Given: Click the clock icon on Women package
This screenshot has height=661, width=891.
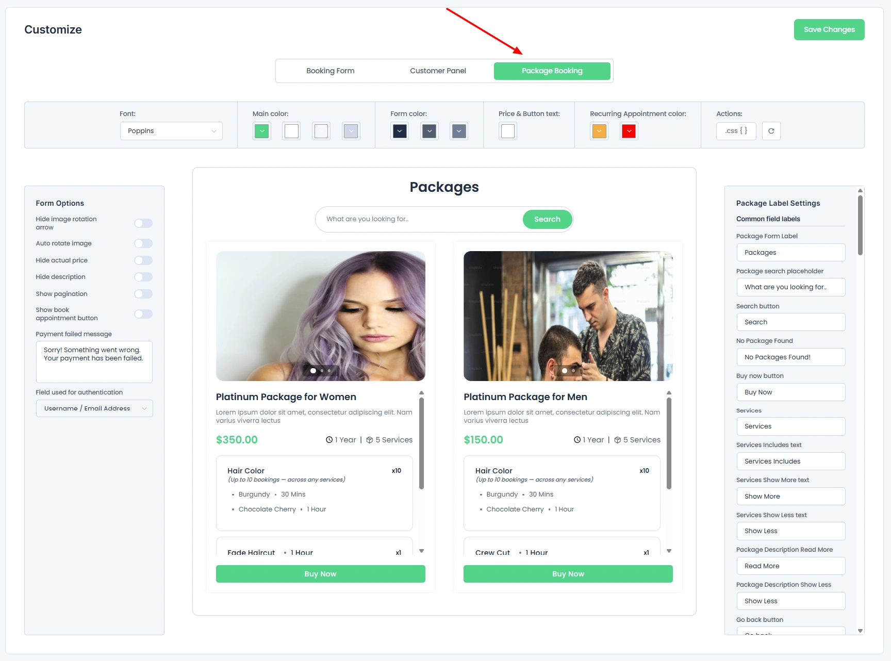Looking at the screenshot, I should (329, 440).
